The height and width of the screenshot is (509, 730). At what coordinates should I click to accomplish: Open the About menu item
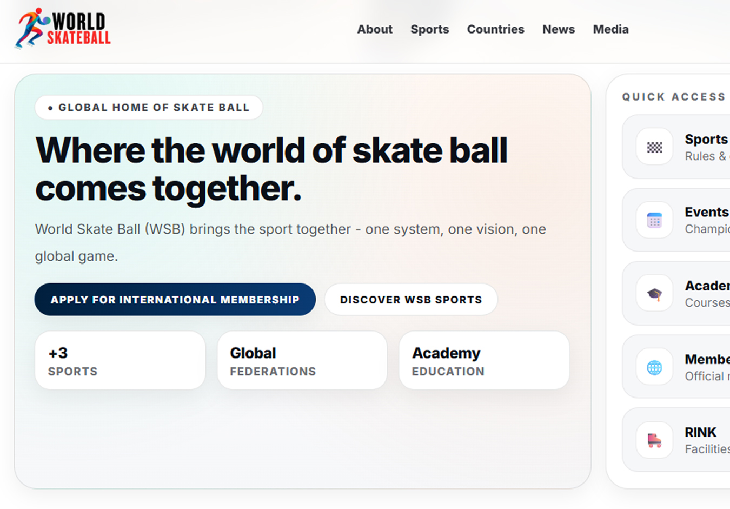[375, 29]
